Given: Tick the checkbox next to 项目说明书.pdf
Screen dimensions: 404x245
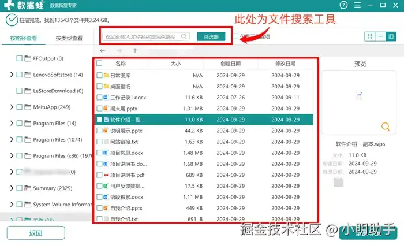Looking at the screenshot, I should point(99,175).
